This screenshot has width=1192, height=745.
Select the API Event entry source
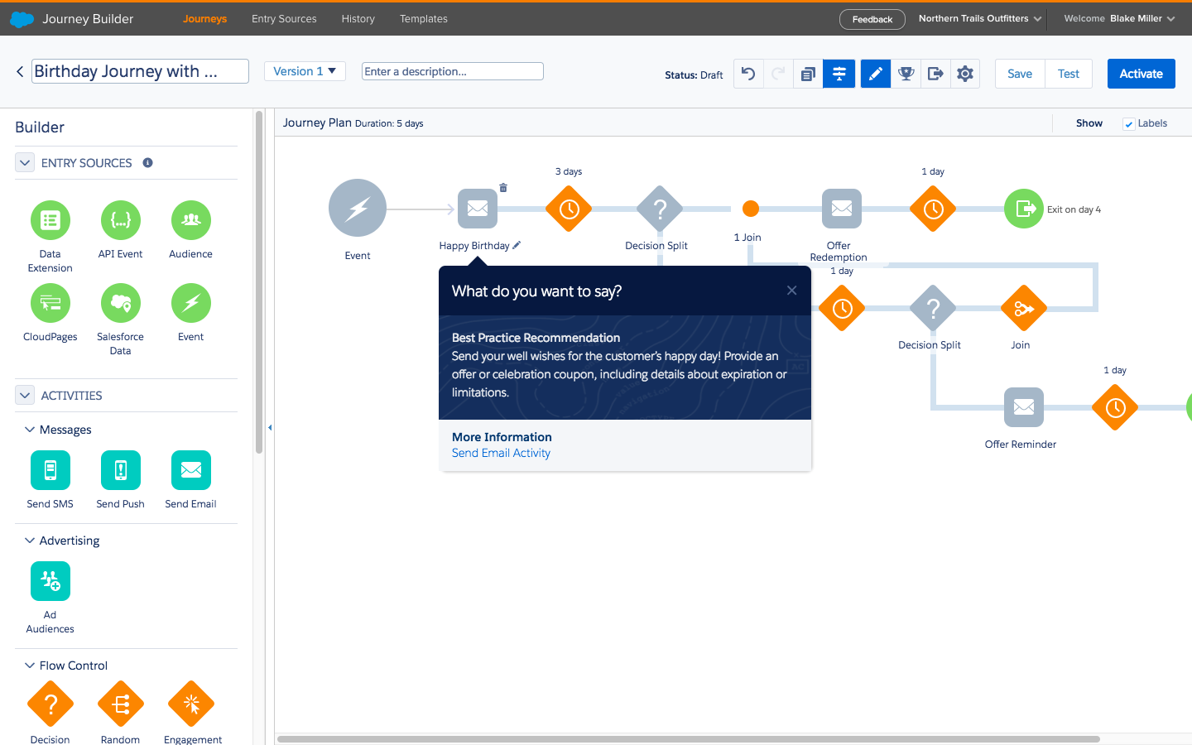tap(121, 220)
